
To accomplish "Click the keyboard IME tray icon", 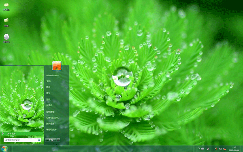I will pos(202,149).
